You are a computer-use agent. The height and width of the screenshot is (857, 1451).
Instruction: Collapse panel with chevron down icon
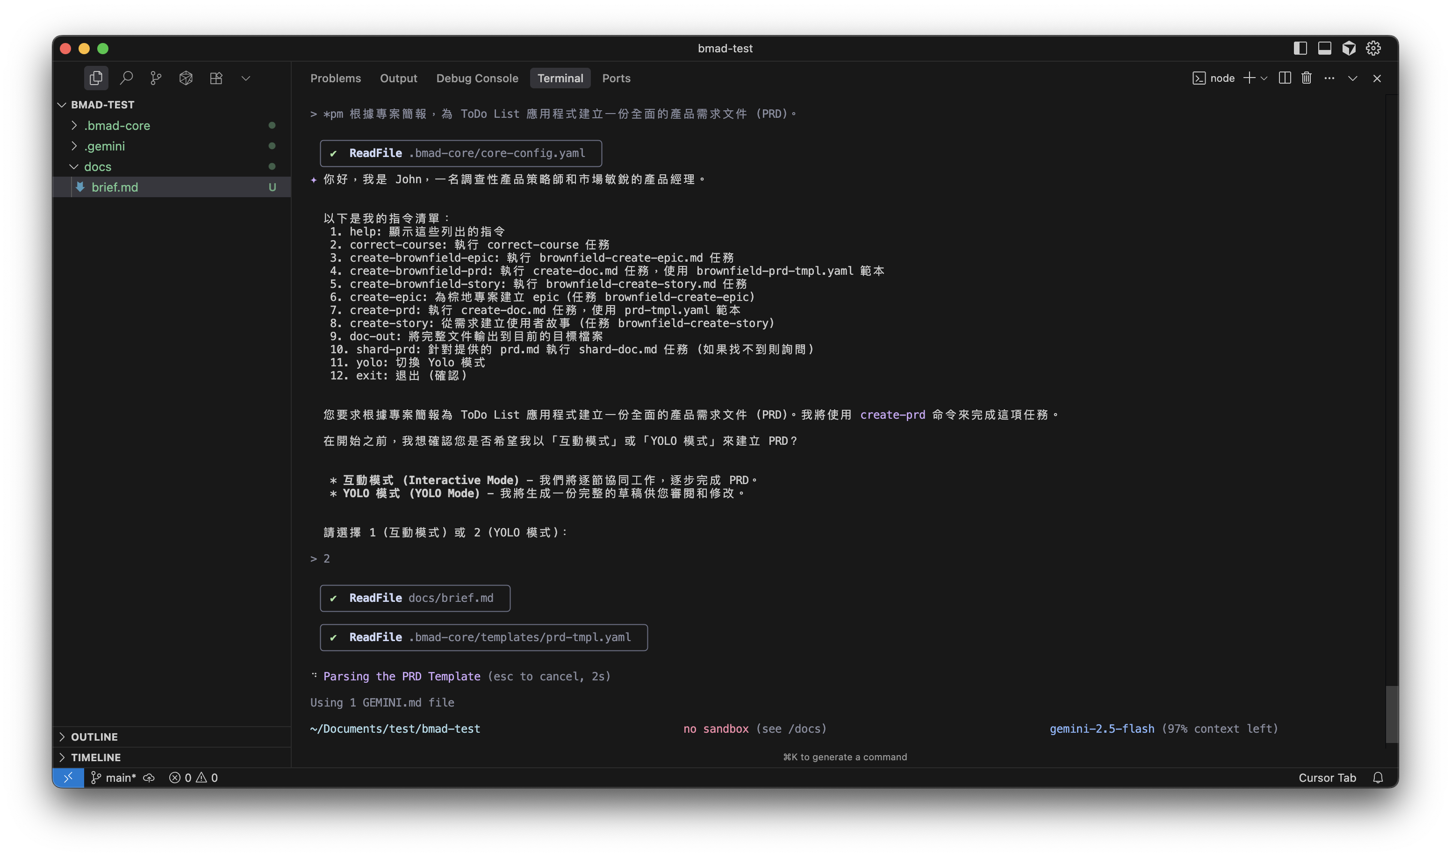[1353, 78]
